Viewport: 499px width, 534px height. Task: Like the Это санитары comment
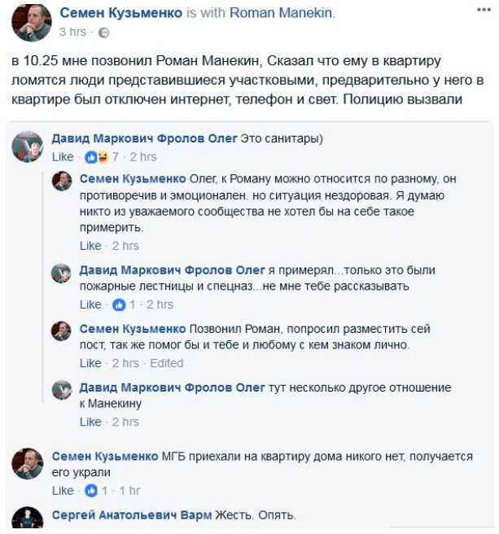click(x=63, y=157)
